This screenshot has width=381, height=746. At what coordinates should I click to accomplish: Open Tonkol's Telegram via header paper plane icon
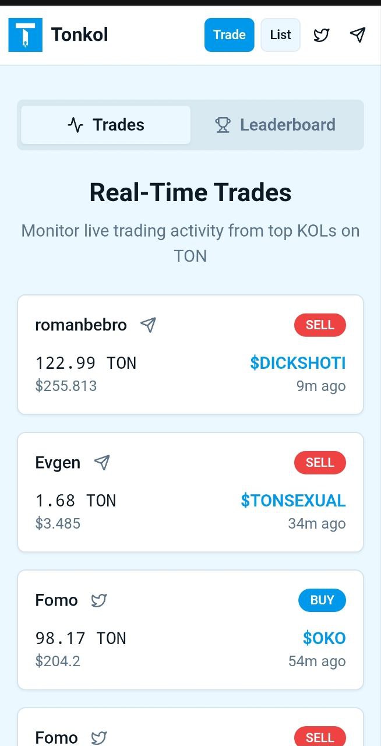tap(357, 35)
